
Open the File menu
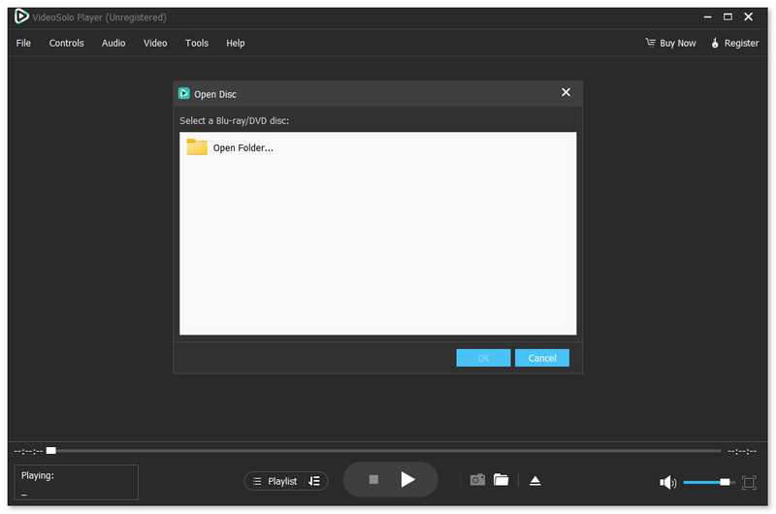point(23,43)
